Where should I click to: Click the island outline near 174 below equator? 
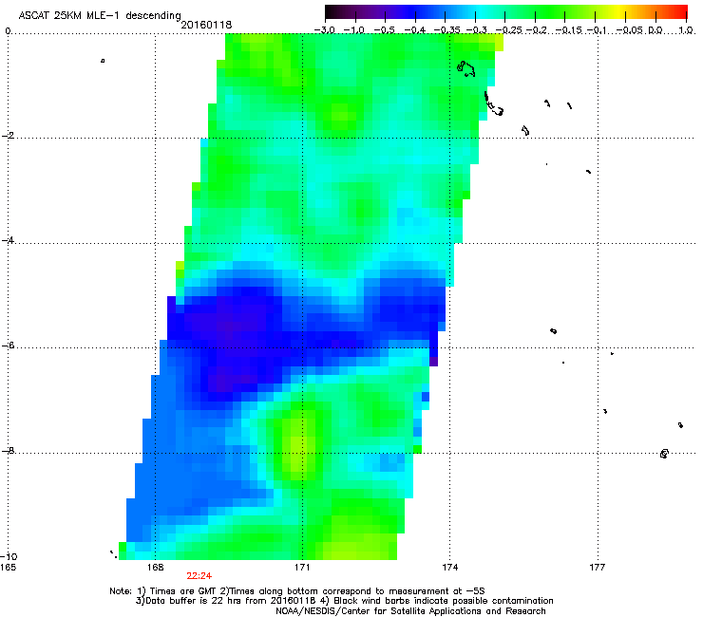(465, 68)
